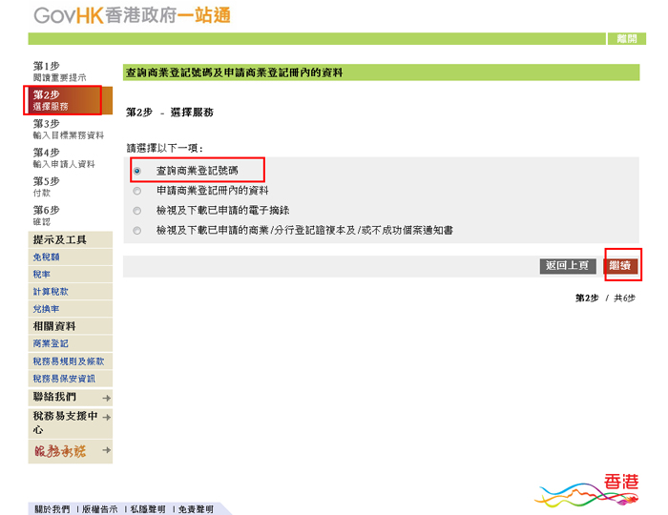
Task: Open the 計算稅款 tool link
Action: (x=51, y=292)
